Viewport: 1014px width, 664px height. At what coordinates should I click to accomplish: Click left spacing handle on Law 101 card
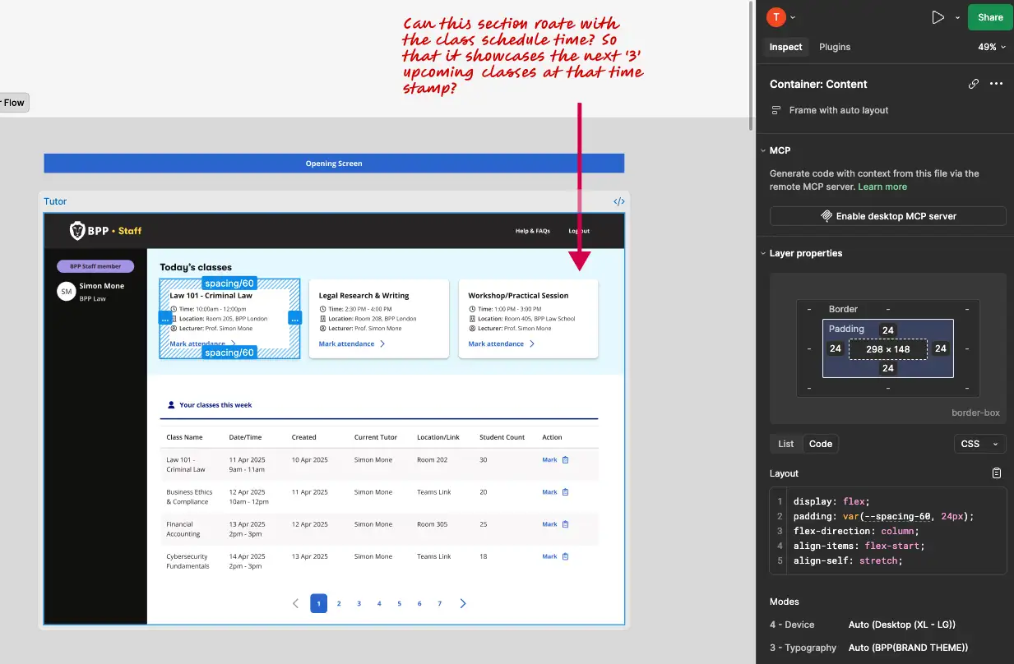tap(164, 318)
